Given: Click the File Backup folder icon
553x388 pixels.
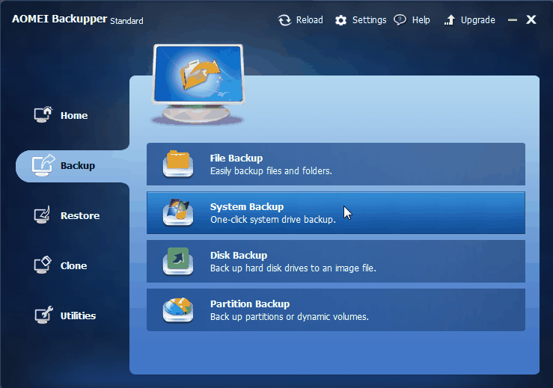Looking at the screenshot, I should pos(178,164).
